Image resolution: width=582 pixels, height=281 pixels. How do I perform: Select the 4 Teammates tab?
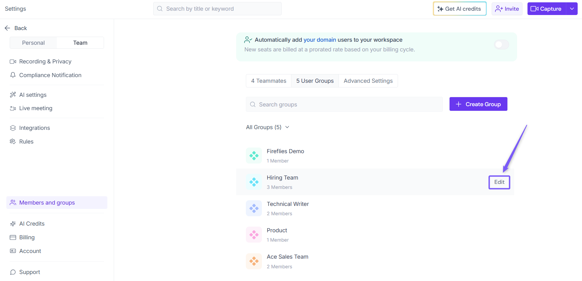tap(269, 81)
